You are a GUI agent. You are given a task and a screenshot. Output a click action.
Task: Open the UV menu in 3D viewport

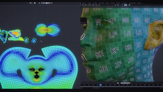99,5
